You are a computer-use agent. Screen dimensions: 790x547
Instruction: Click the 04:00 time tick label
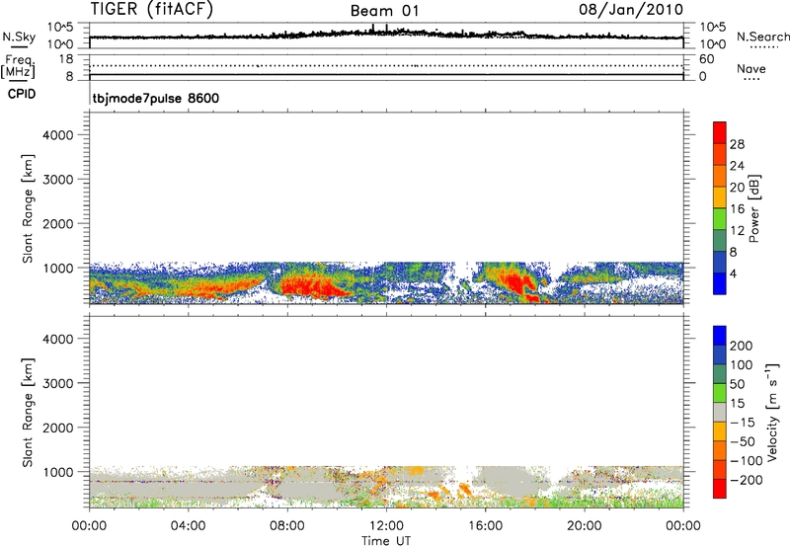click(188, 526)
